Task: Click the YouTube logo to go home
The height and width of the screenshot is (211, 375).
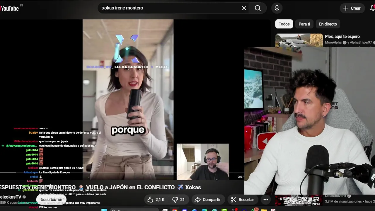Action: coord(10,8)
